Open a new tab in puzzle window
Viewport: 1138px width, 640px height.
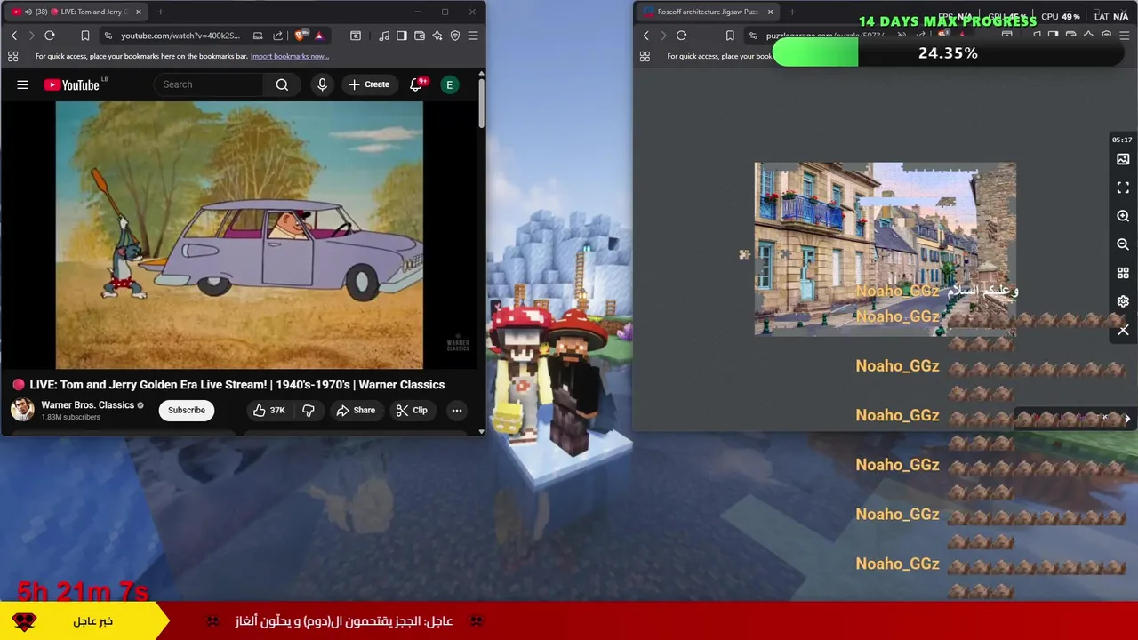[792, 12]
